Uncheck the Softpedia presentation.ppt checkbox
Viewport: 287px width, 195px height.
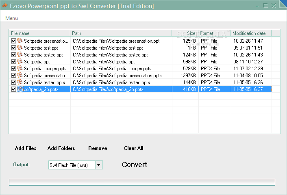[x=14, y=41]
